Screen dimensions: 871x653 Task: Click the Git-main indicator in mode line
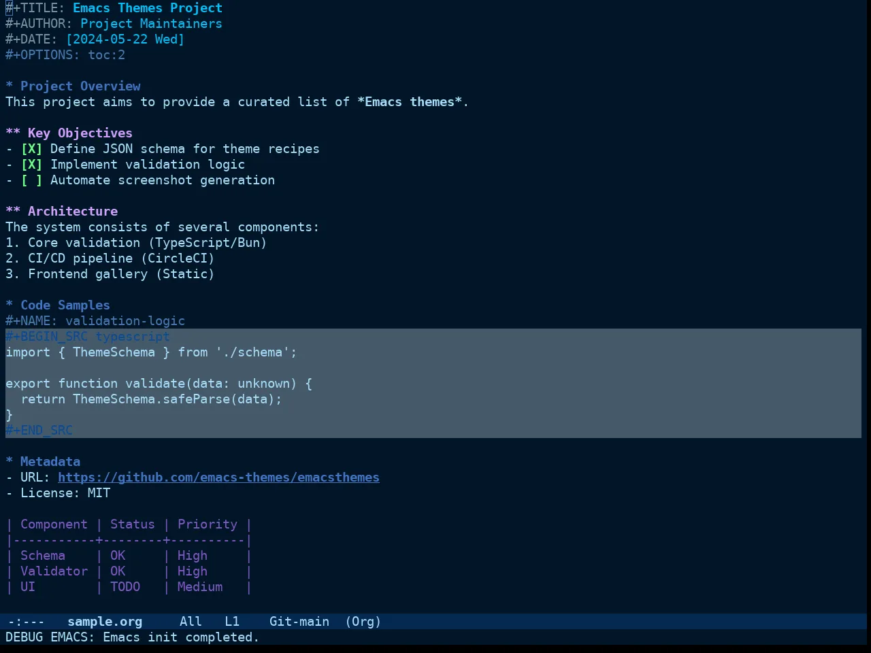tap(299, 622)
